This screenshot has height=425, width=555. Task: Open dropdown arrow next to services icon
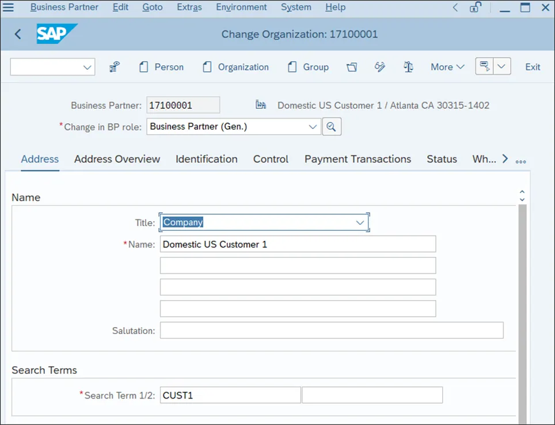(x=502, y=66)
